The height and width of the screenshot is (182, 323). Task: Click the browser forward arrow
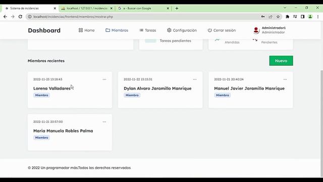(x=13, y=17)
